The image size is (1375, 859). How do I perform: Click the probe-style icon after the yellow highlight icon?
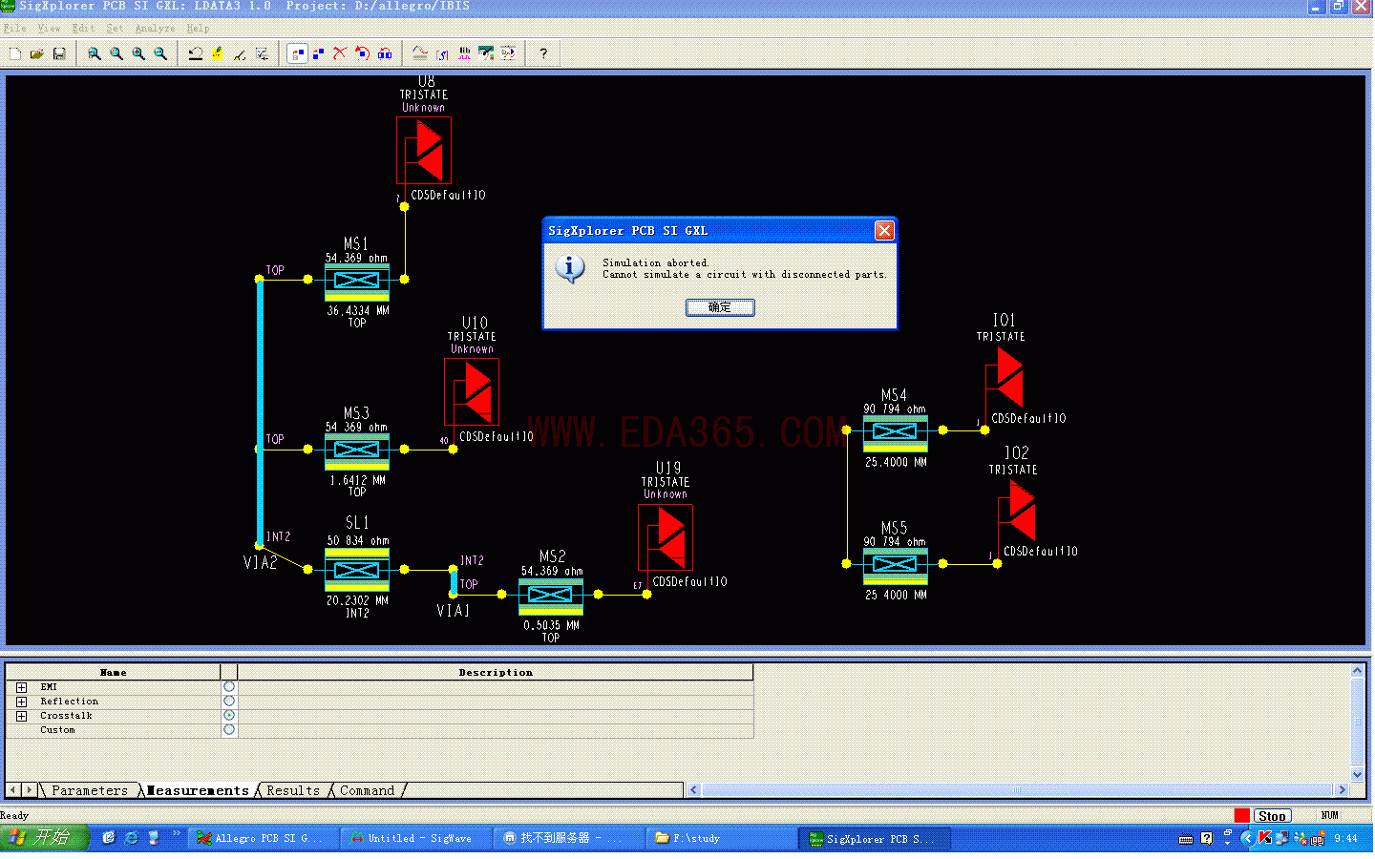(x=240, y=53)
